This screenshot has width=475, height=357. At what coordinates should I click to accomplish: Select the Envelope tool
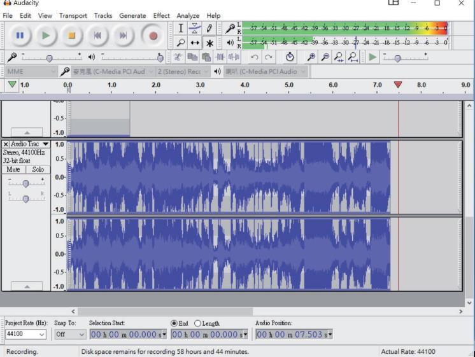195,29
